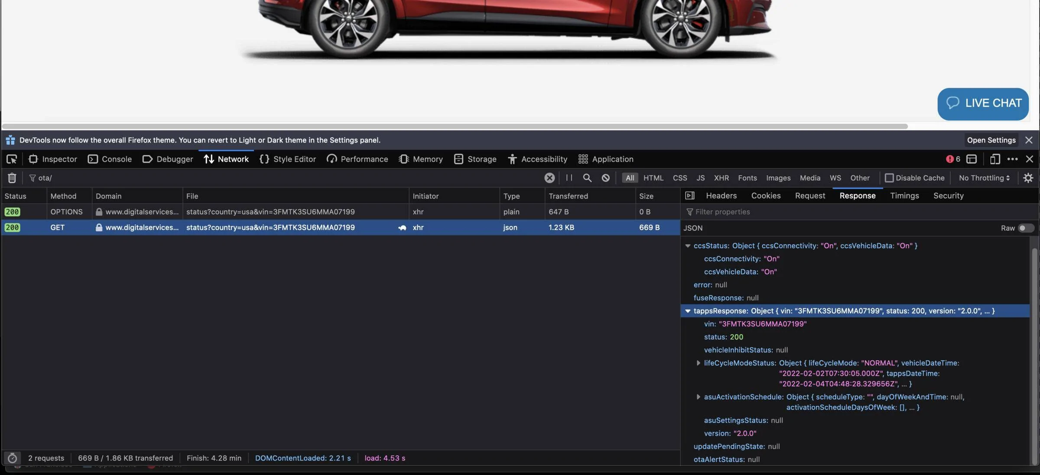Viewport: 1040px width, 475px height.
Task: Open the Cookies details tab
Action: pos(766,196)
